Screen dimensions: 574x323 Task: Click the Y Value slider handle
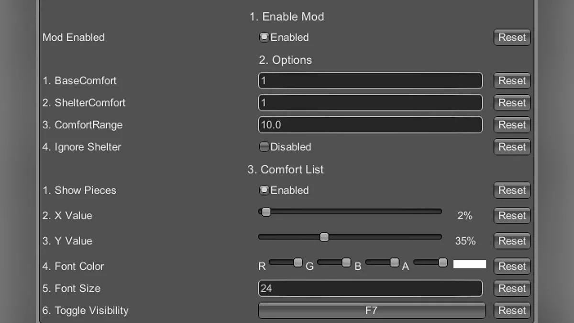[324, 237]
